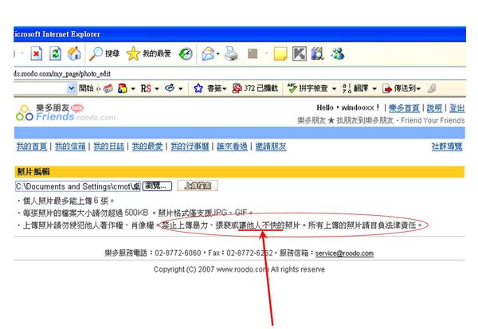Screen dimensions: 478x329
Task: Click the Copyright (C) 2007 footer text
Action: coord(239,269)
